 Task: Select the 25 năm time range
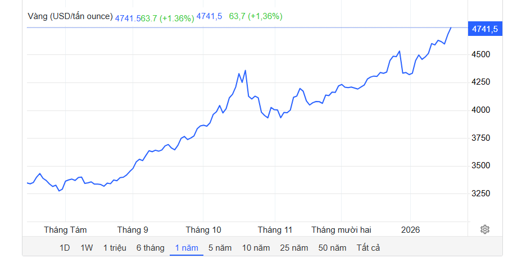294,248
